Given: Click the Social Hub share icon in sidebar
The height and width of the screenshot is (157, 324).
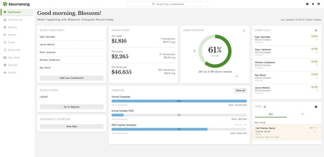Looking at the screenshot, I should (x=5, y=50).
